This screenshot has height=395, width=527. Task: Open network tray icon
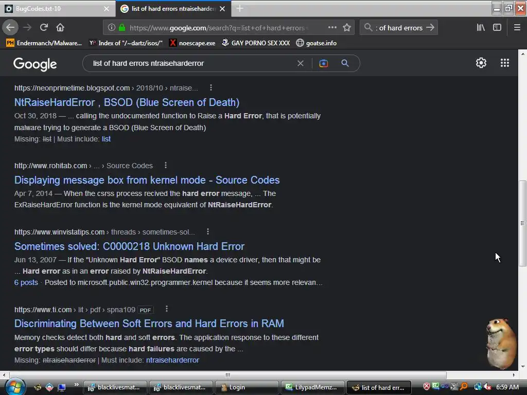[478, 387]
